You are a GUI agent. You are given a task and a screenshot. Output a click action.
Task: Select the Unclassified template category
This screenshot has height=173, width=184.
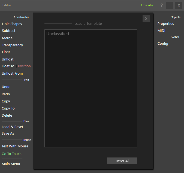point(58,34)
